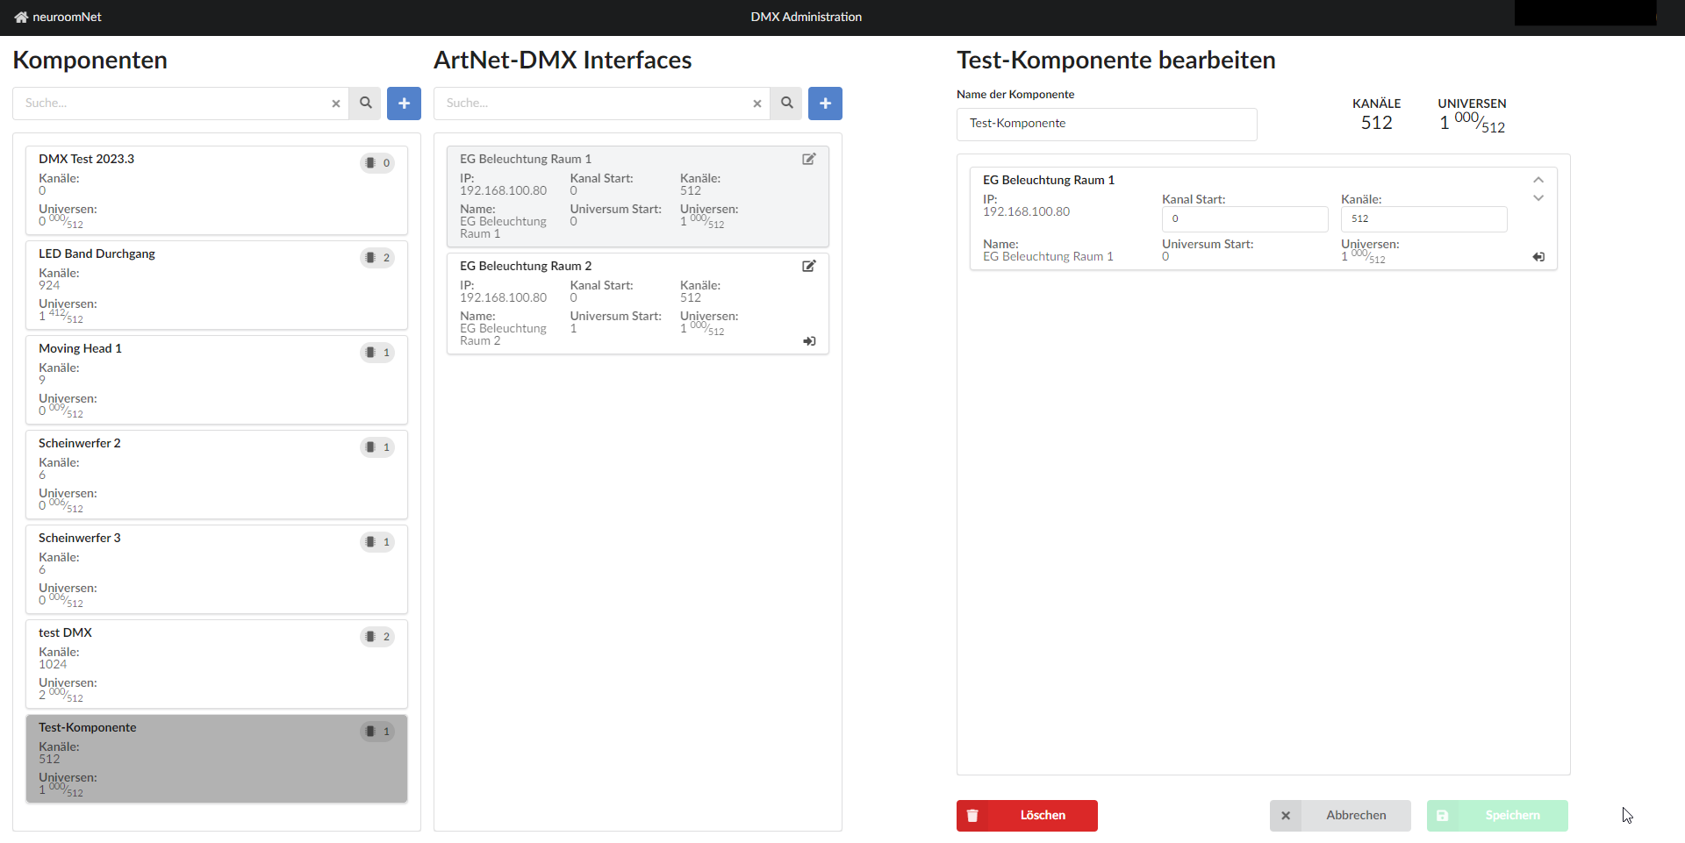The height and width of the screenshot is (843, 1685).
Task: Remove EG Beleuchtung Raum 1 from component
Action: [x=1538, y=257]
